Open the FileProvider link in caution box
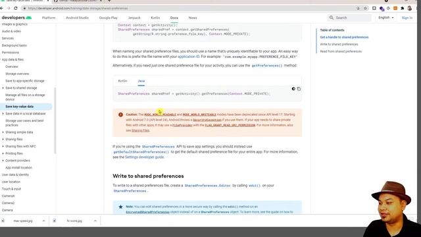421x237 pixels. pos(182,125)
